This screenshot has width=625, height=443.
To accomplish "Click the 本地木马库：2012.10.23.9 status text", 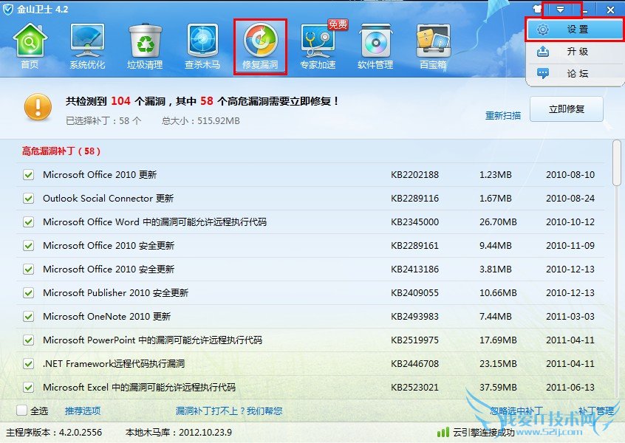I will [x=179, y=432].
